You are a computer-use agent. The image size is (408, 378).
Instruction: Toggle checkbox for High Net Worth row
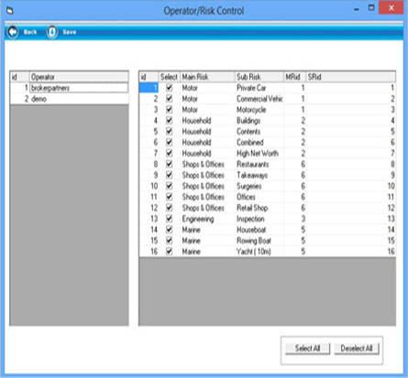[169, 153]
